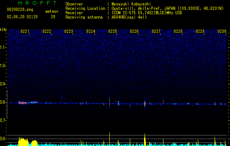Click the 0222 time marker
230x146 pixels.
coord(47,31)
